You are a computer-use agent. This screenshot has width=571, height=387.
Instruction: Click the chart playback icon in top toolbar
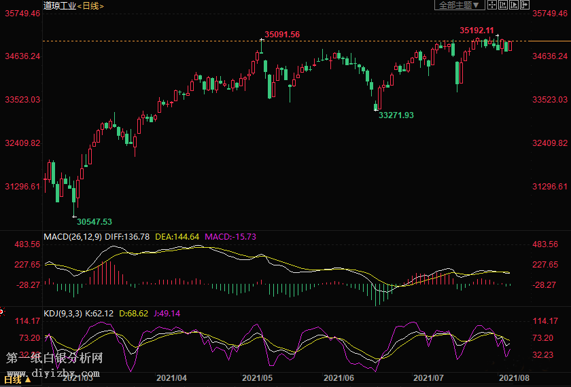(514, 5)
